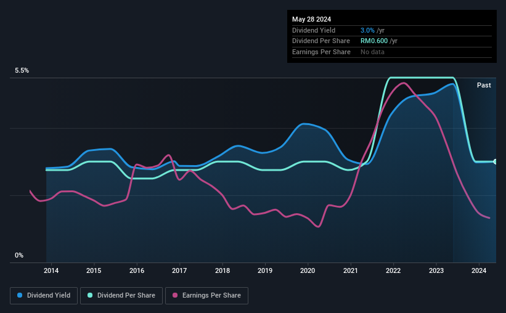Click the data point marker at chart's right end
506x313 pixels.
pyautogui.click(x=496, y=161)
